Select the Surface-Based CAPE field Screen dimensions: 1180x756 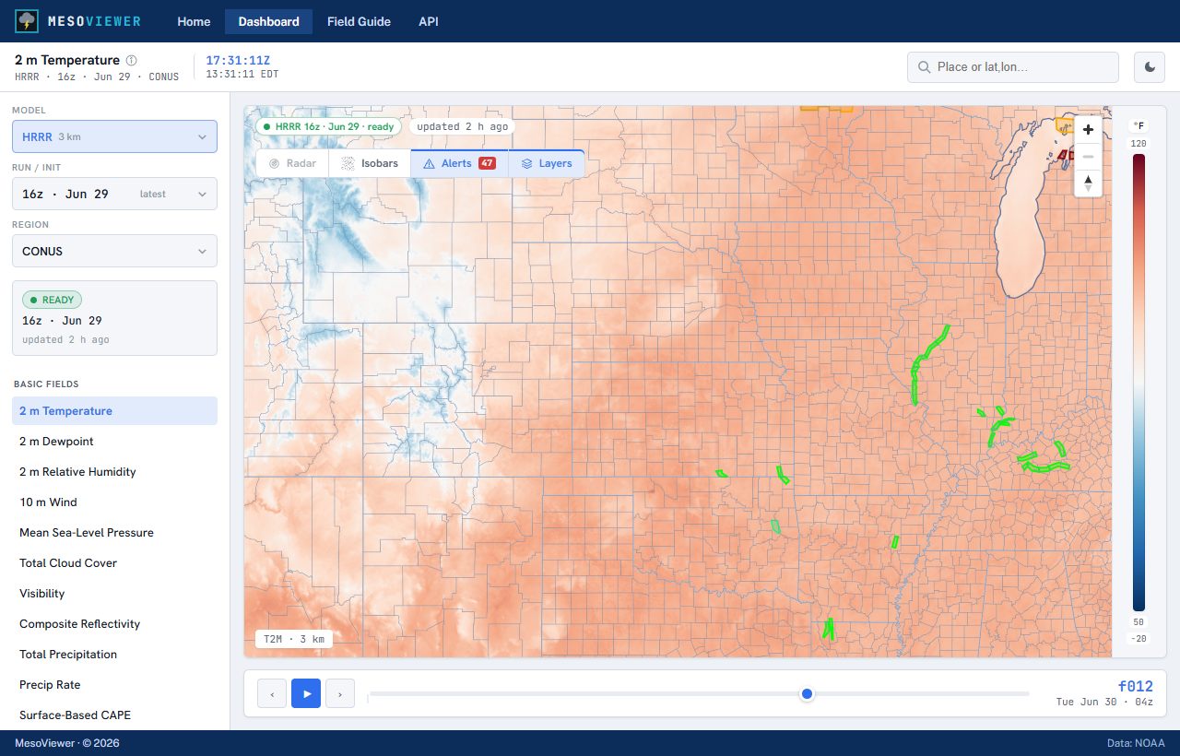coord(114,715)
